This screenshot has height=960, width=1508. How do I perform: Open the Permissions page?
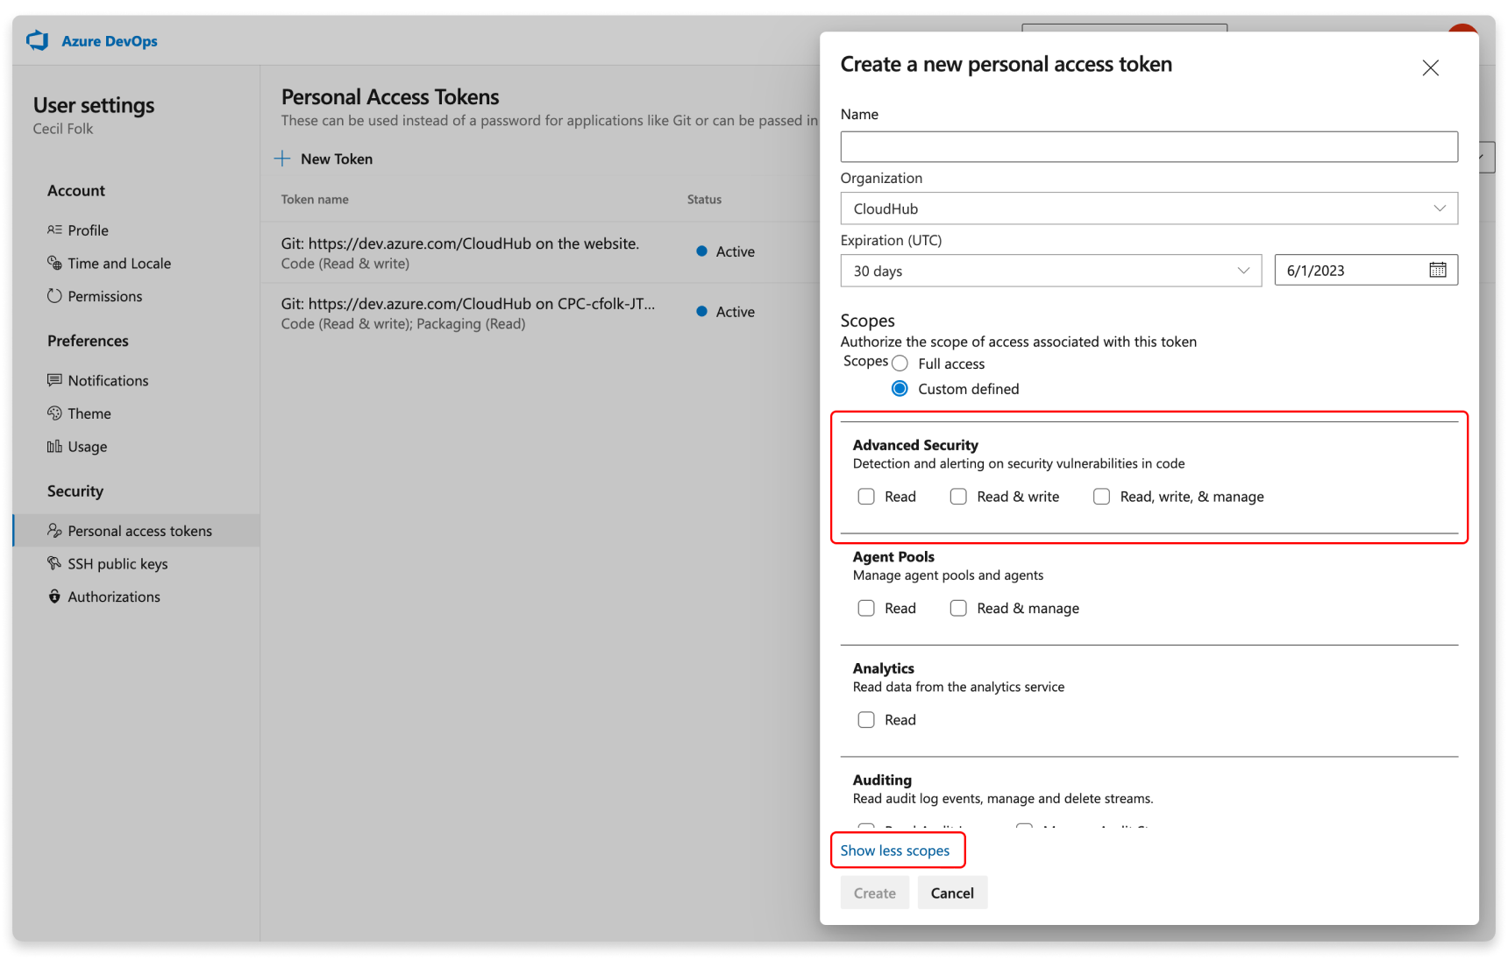[105, 297]
